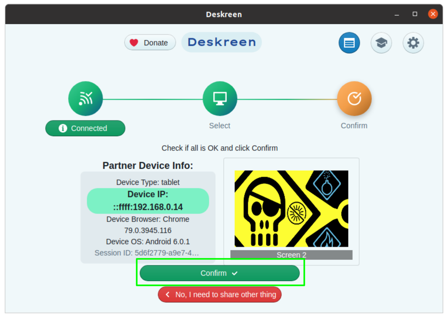Select the Screen 2 thumbnail preview
448x318 pixels.
[291, 209]
